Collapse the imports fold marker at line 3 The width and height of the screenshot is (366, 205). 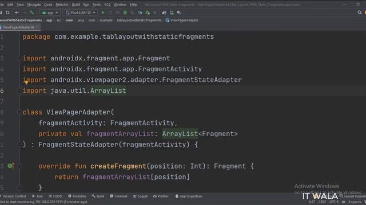(x=19, y=58)
